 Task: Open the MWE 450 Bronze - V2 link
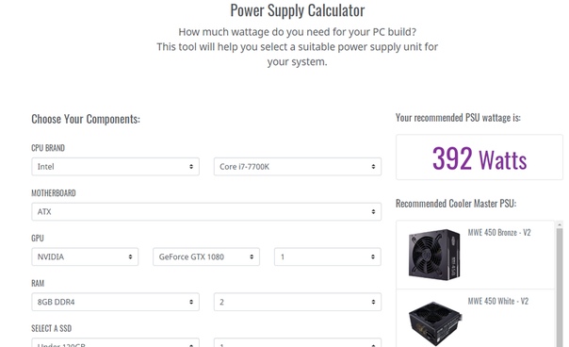coord(499,233)
